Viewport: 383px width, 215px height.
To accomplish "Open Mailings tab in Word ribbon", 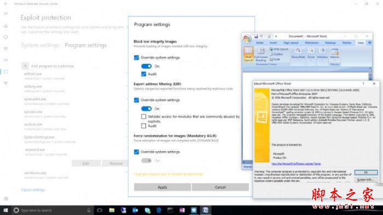I will (330, 43).
